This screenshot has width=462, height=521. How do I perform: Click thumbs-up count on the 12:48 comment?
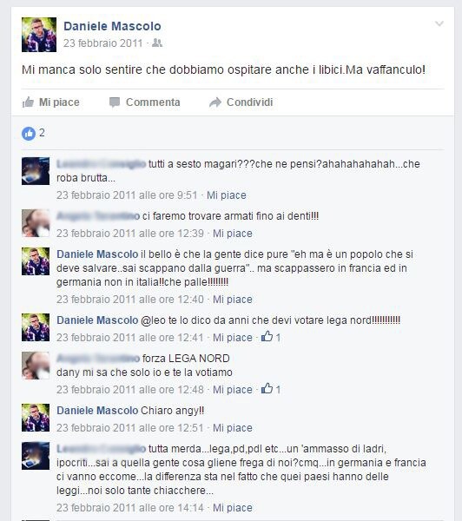tap(271, 389)
